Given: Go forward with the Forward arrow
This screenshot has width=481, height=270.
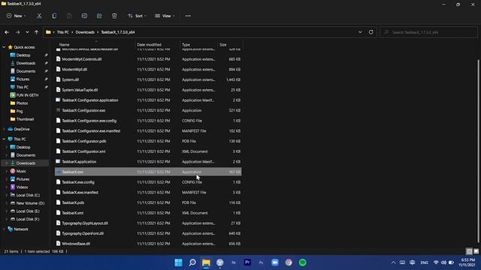Looking at the screenshot, I should (x=17, y=32).
